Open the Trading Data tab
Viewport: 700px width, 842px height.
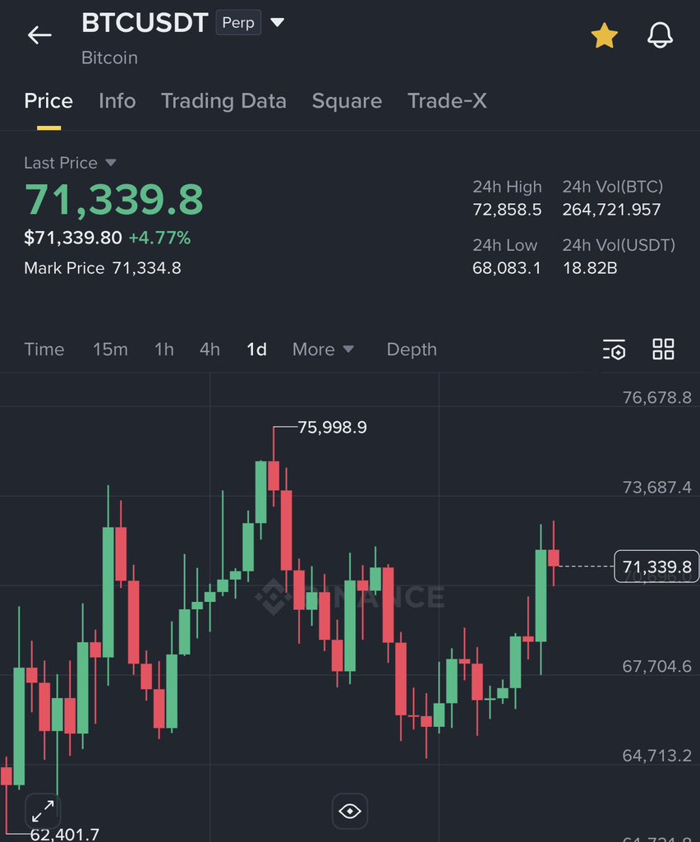[x=223, y=101]
